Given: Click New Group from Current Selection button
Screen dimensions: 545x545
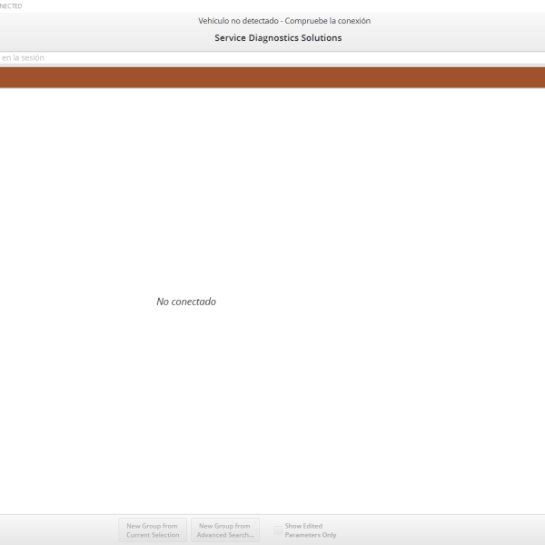Looking at the screenshot, I should 153,530.
